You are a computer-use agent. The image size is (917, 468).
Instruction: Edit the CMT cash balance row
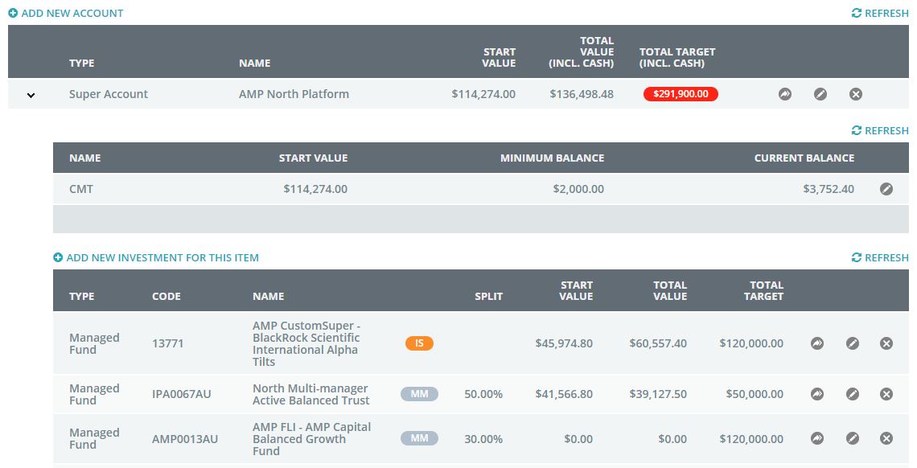[x=886, y=189]
